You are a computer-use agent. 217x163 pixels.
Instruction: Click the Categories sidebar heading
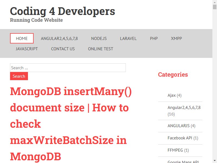coord(173,74)
